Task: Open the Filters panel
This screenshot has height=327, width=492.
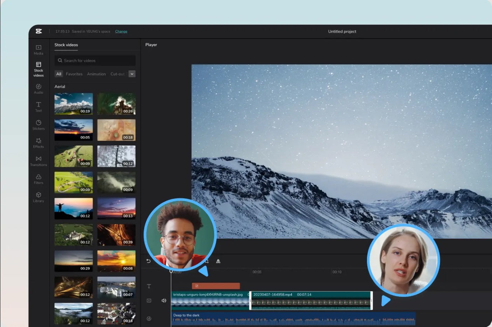Action: (x=39, y=179)
